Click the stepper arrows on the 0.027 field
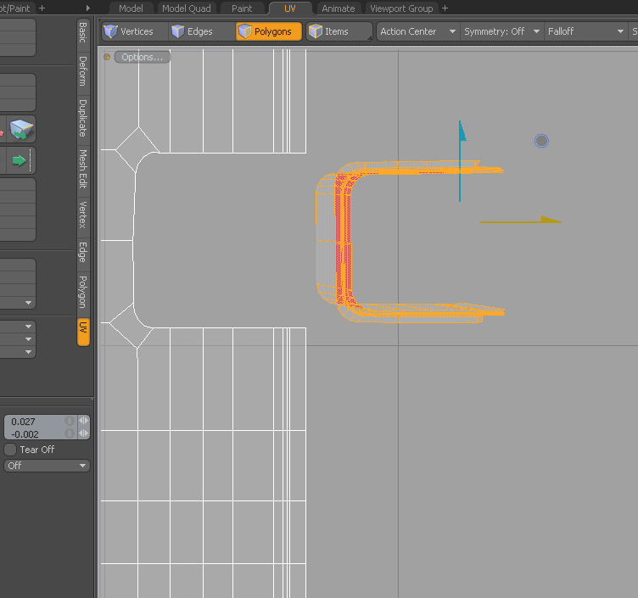This screenshot has width=638, height=598. (83, 421)
